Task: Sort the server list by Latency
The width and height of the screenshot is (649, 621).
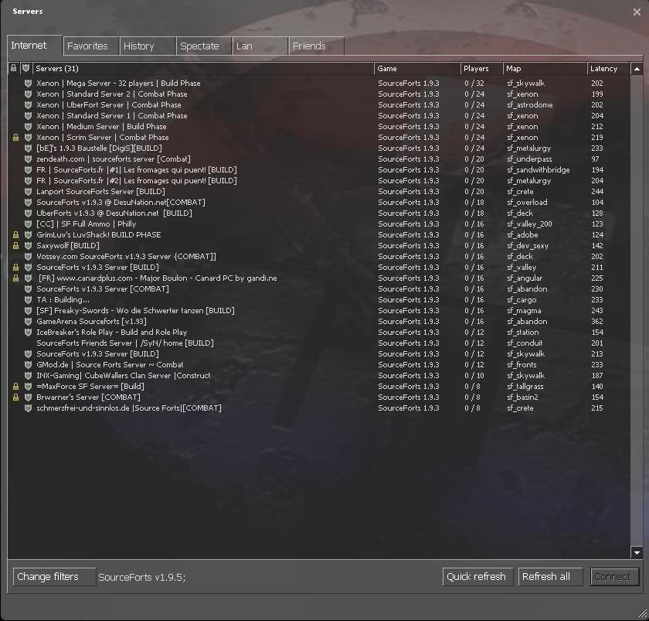Action: pos(608,69)
